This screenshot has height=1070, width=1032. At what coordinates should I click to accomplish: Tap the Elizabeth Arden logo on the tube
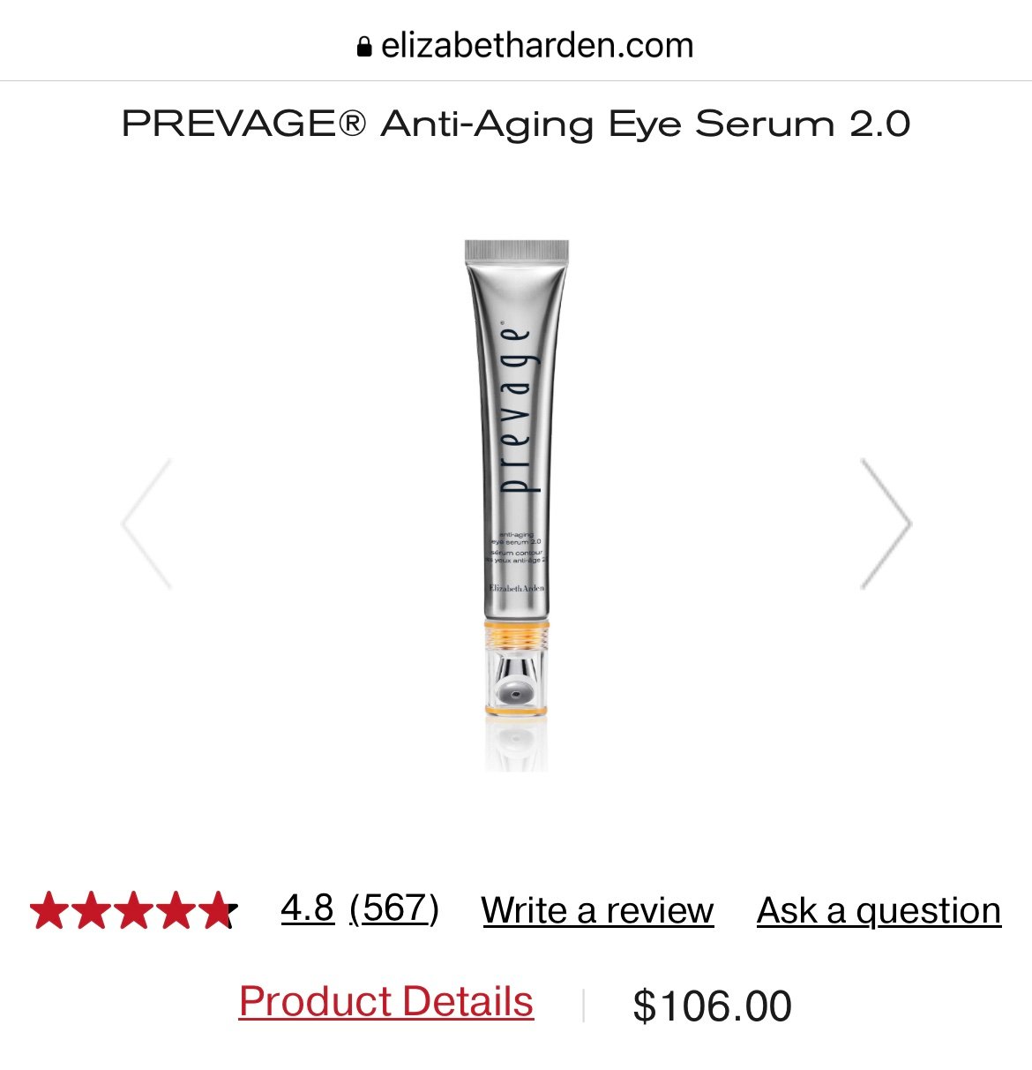517,588
